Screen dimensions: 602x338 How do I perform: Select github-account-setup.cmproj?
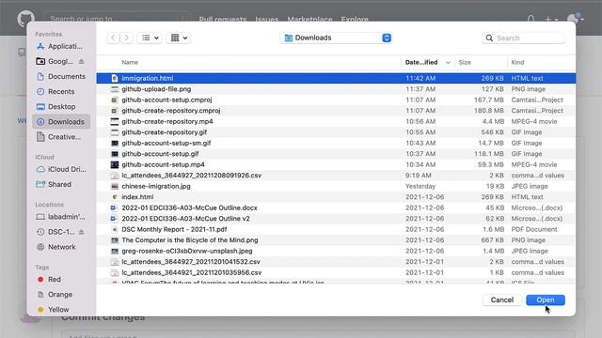tap(336, 100)
